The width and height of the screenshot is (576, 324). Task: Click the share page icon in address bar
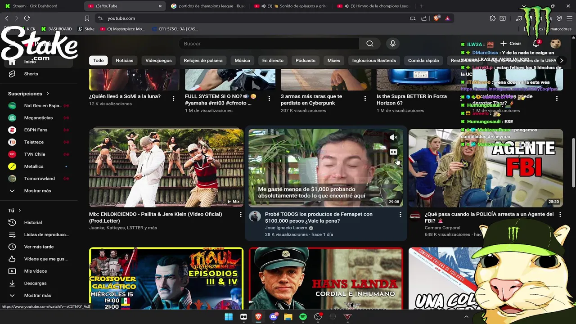click(424, 18)
